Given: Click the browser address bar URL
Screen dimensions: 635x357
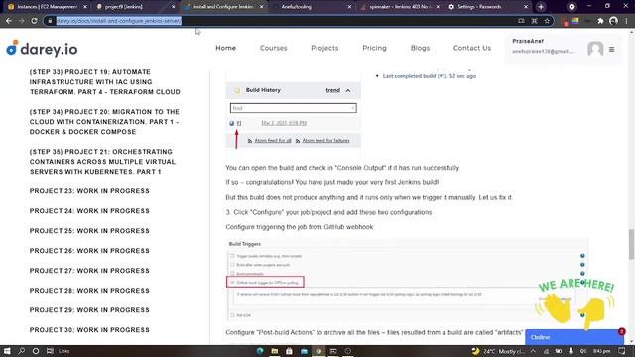Looking at the screenshot, I should (119, 21).
